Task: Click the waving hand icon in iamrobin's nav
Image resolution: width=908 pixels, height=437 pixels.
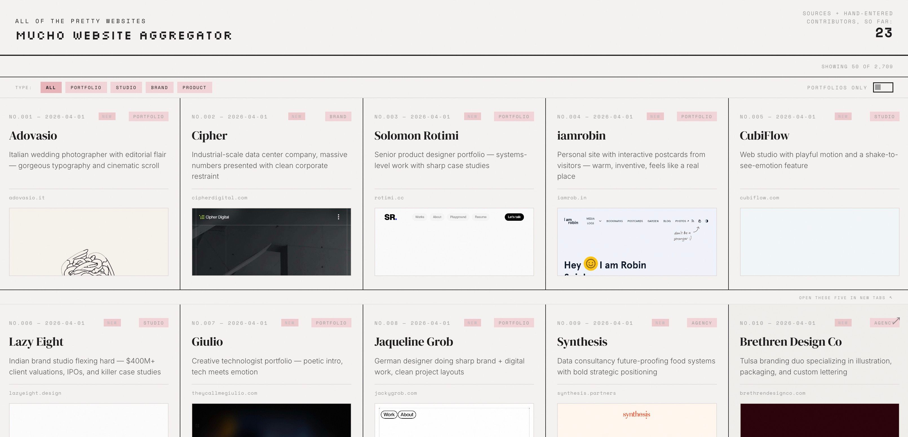Action: click(x=700, y=221)
